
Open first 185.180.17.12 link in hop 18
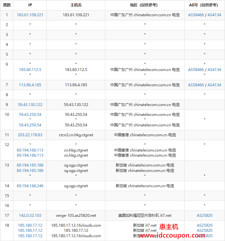[x=30, y=225]
